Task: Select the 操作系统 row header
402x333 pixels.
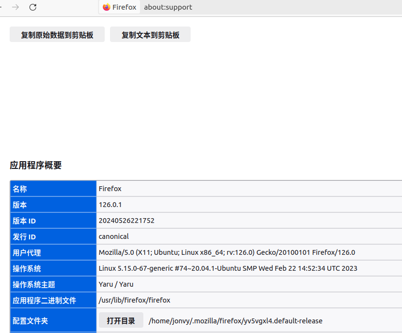Action: [53, 268]
